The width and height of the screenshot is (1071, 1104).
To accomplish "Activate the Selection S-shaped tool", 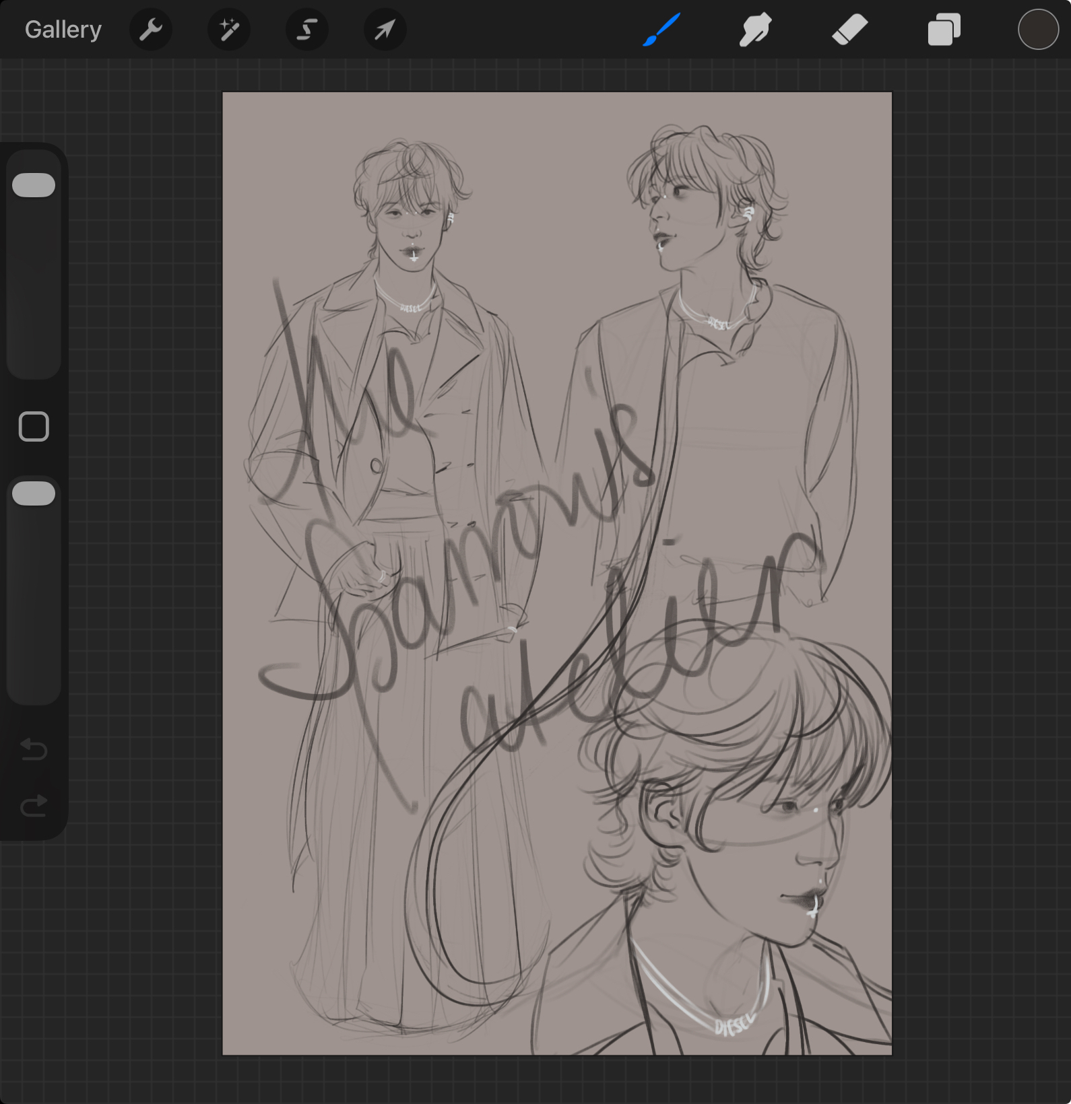I will (307, 30).
